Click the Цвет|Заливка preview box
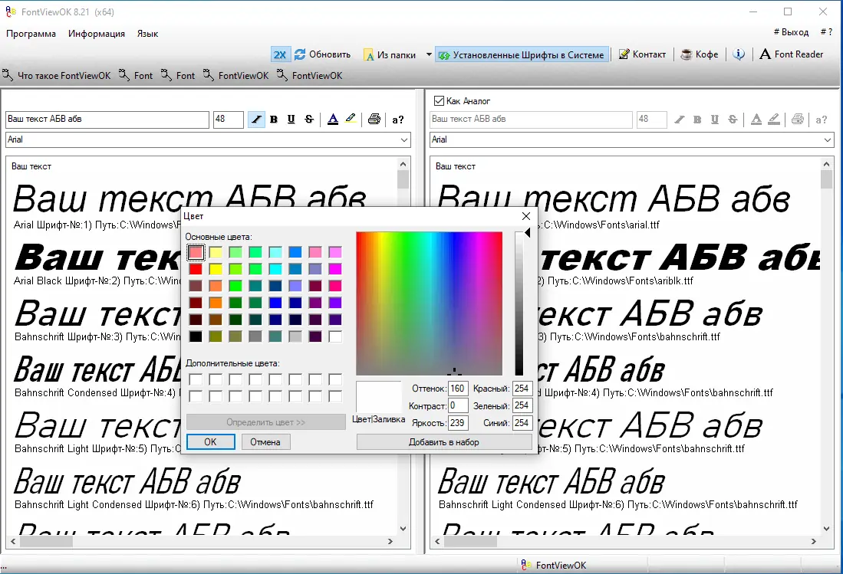 [378, 396]
